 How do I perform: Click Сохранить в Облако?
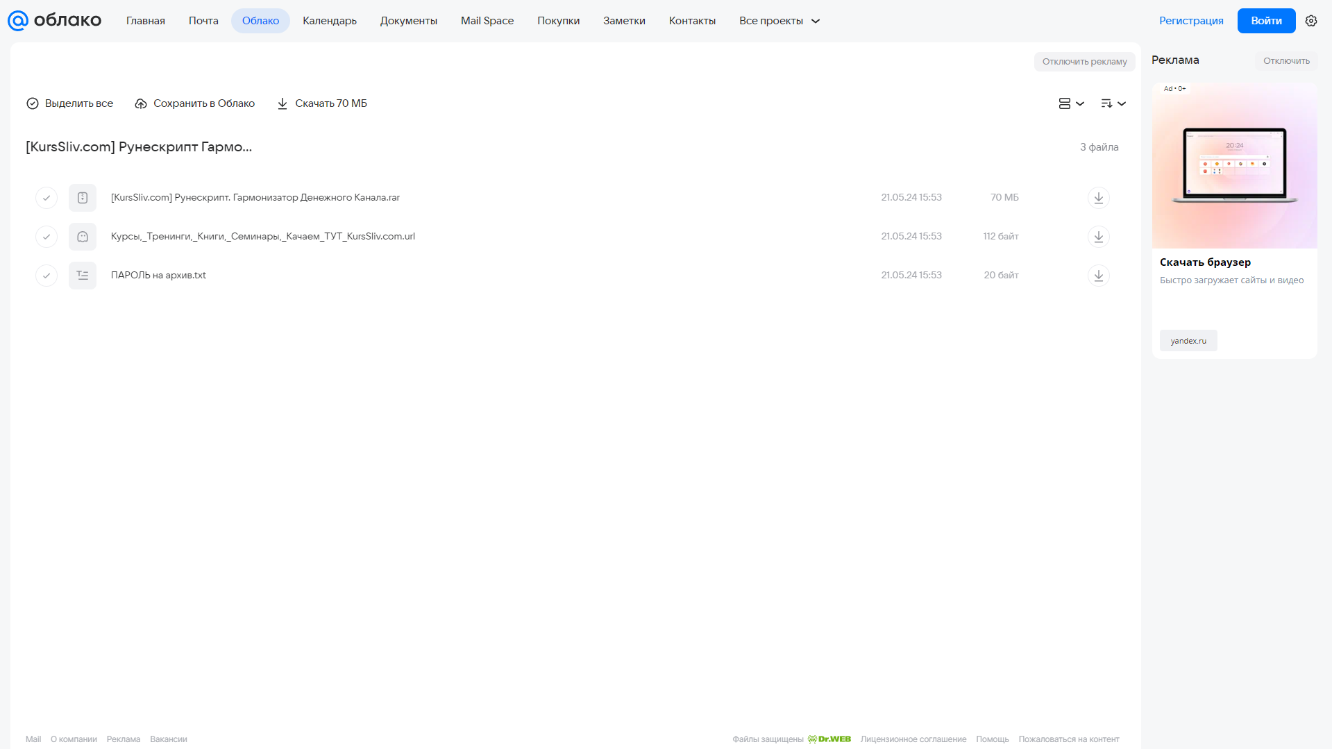(x=195, y=103)
